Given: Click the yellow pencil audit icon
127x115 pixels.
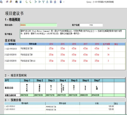Looking at the screenshot, I should tap(11, 2).
